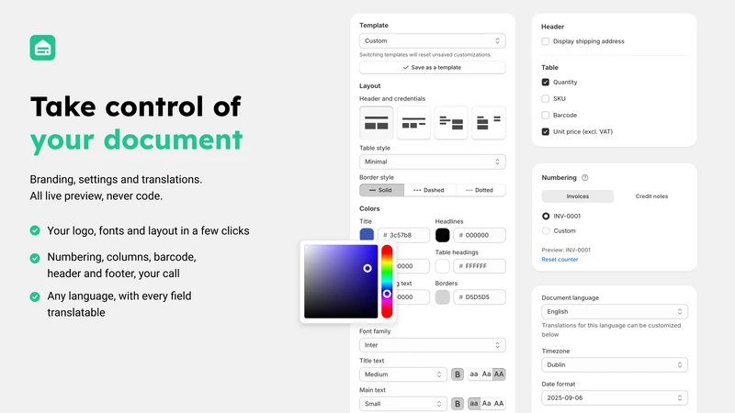Open the Document language dropdown
The image size is (735, 413).
(x=615, y=312)
